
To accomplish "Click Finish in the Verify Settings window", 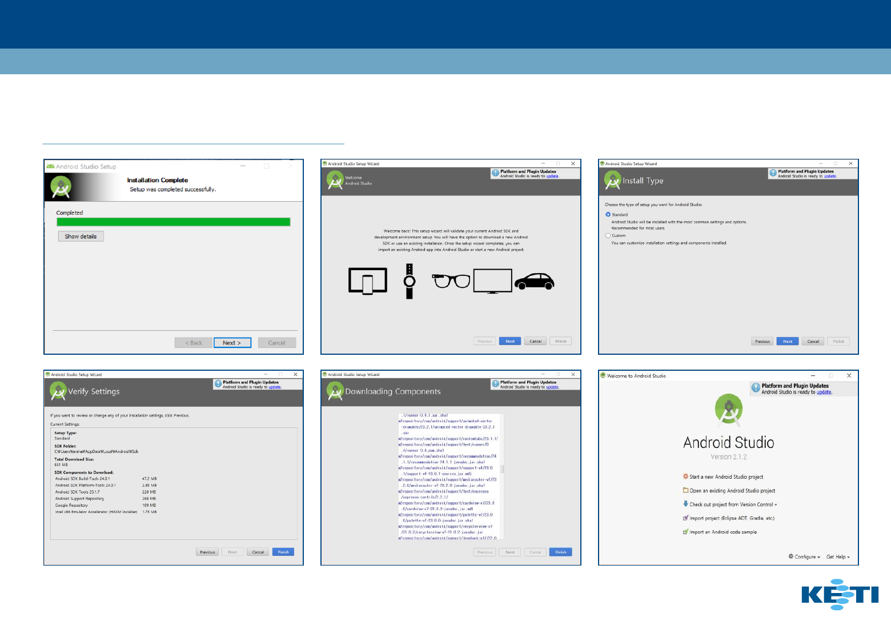I will 283,552.
